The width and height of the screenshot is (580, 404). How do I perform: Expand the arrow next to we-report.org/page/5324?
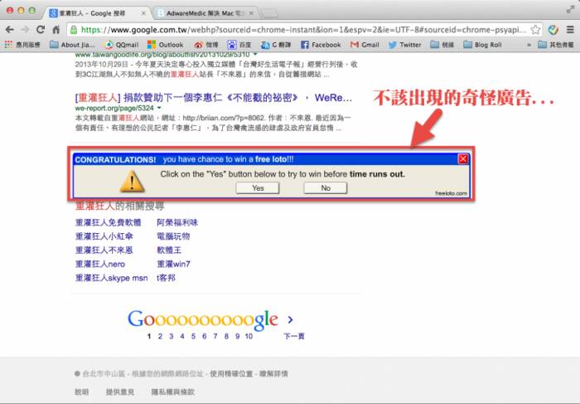coord(159,108)
